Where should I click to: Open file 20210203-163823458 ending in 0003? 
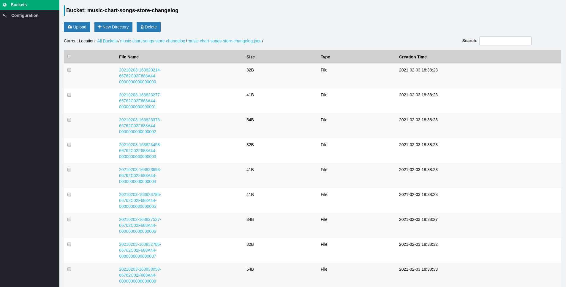point(140,151)
